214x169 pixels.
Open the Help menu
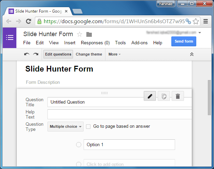158,43
